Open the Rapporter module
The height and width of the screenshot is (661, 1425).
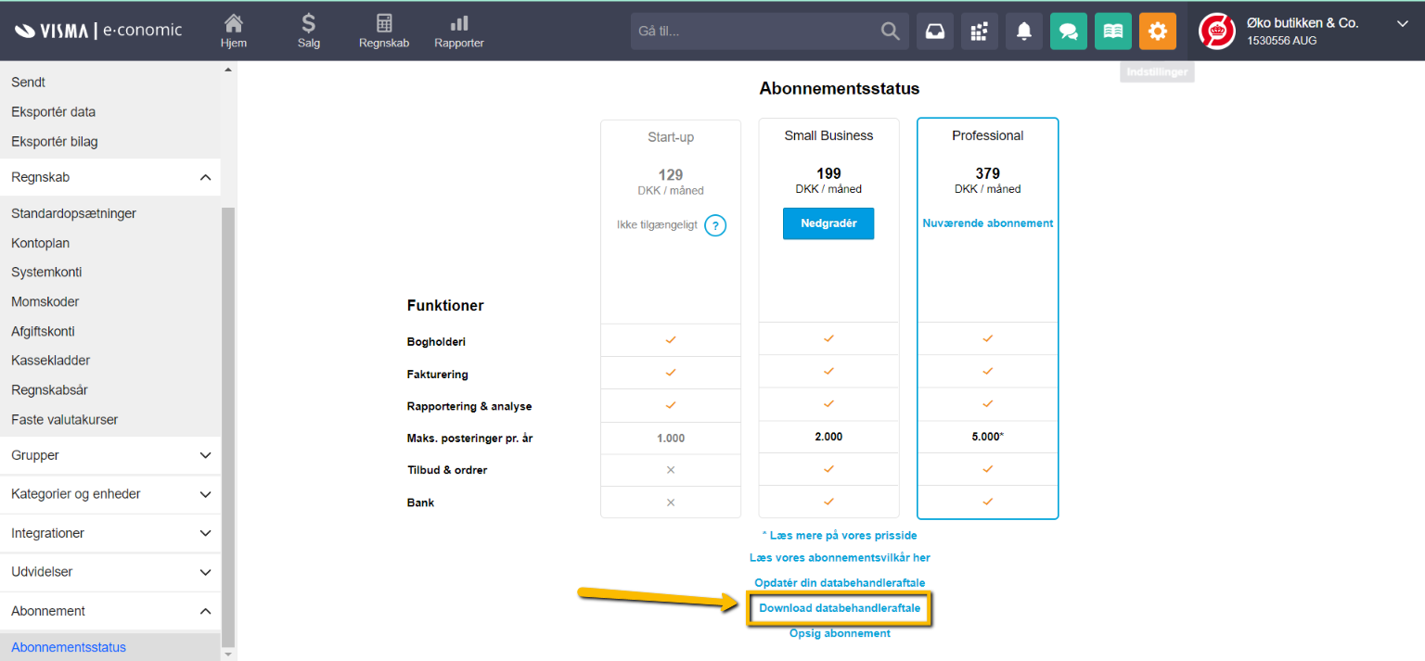point(458,31)
